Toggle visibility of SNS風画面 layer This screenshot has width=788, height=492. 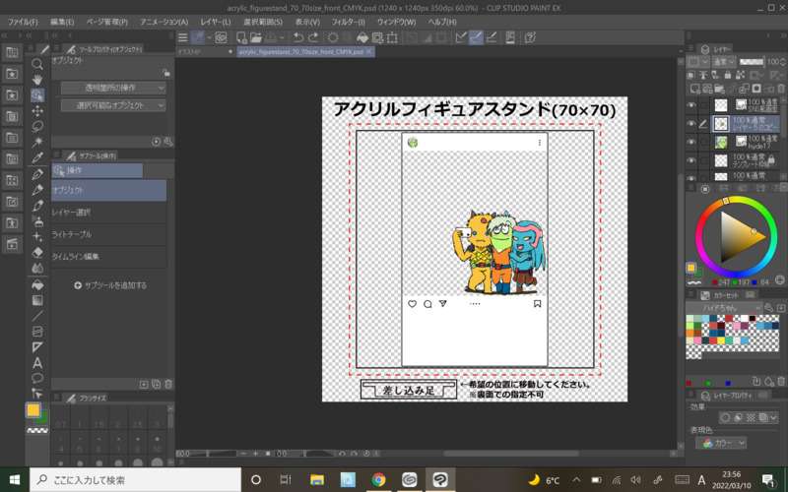tap(691, 105)
